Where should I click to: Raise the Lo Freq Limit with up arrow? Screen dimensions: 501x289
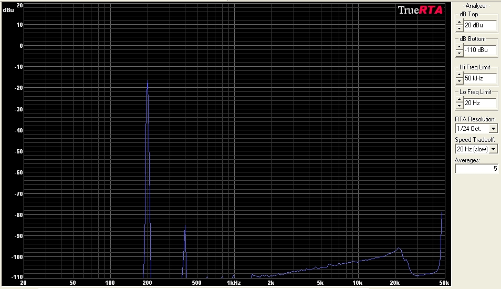pos(459,100)
